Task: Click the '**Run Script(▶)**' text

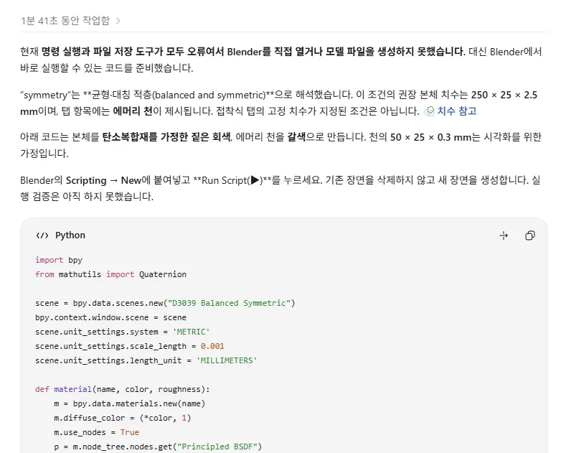Action: point(232,180)
